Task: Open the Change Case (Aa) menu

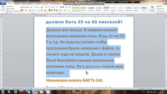Action: [42, 7]
